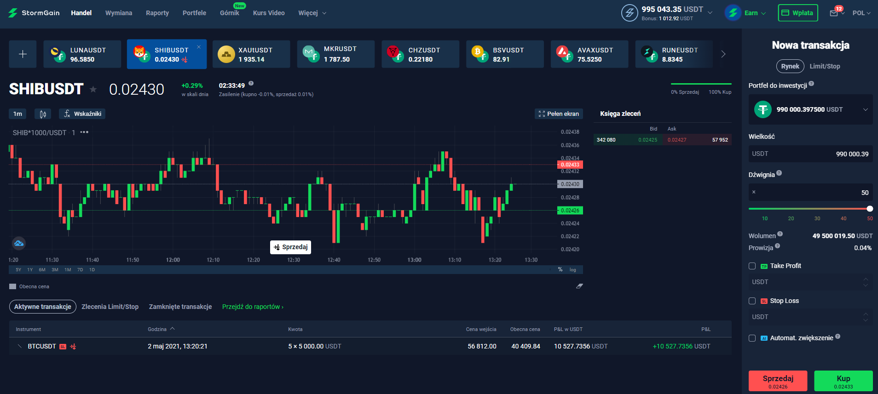Sort by Godzina column arrow
This screenshot has height=394, width=878.
[173, 329]
